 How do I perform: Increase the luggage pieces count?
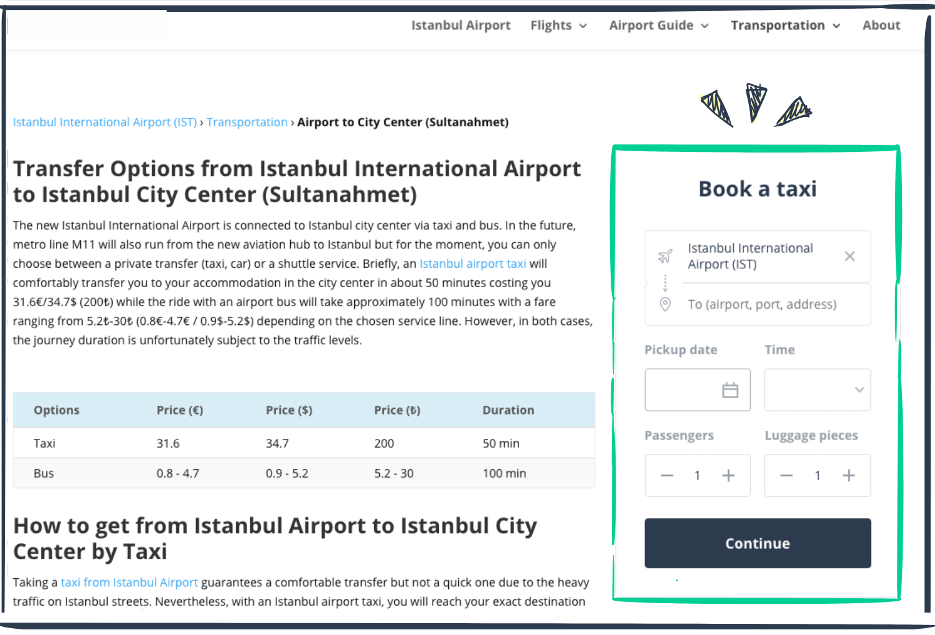(848, 476)
